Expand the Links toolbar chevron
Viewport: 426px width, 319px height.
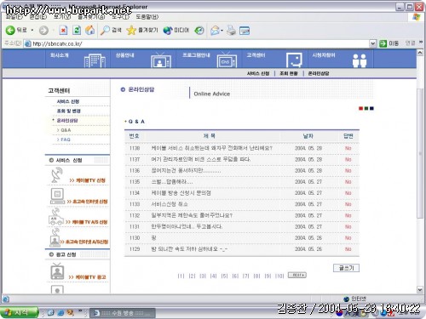point(421,43)
